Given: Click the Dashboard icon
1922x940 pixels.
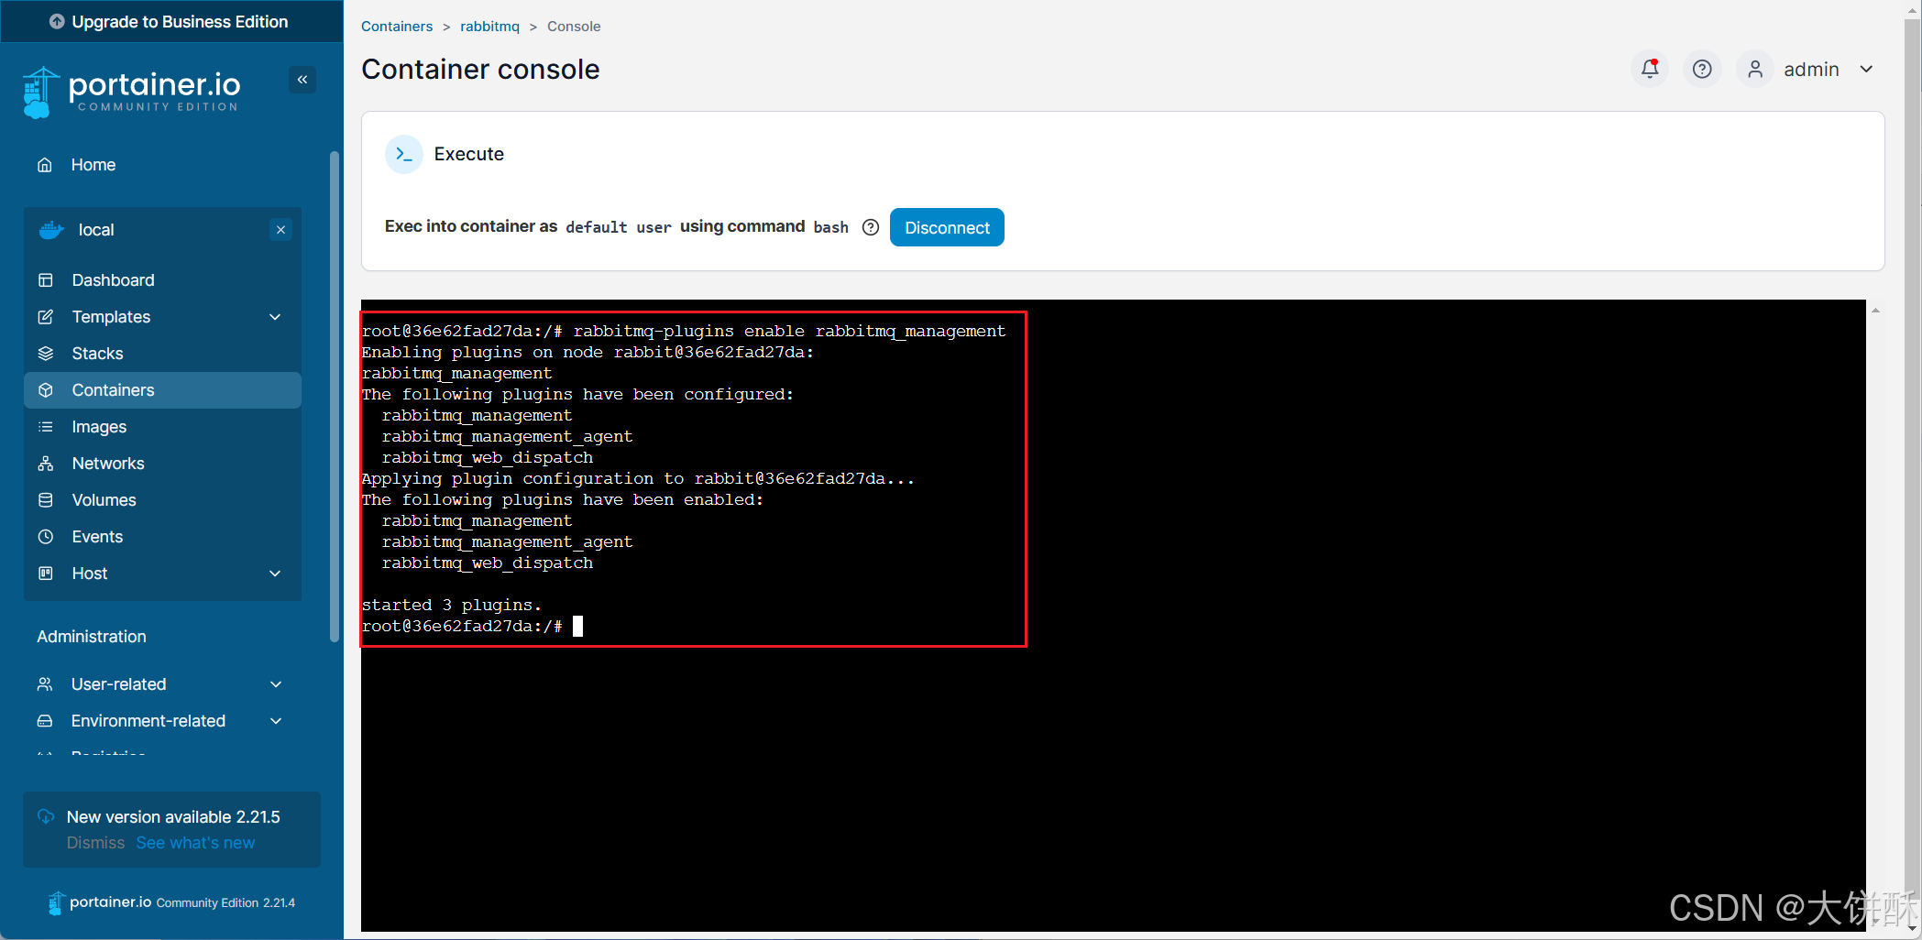Looking at the screenshot, I should [46, 280].
